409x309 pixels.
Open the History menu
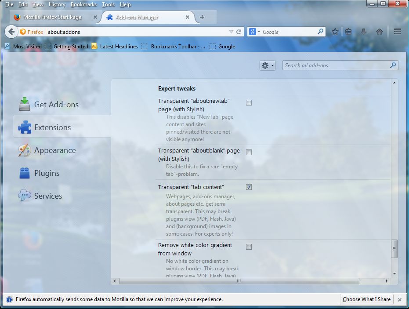(57, 4)
